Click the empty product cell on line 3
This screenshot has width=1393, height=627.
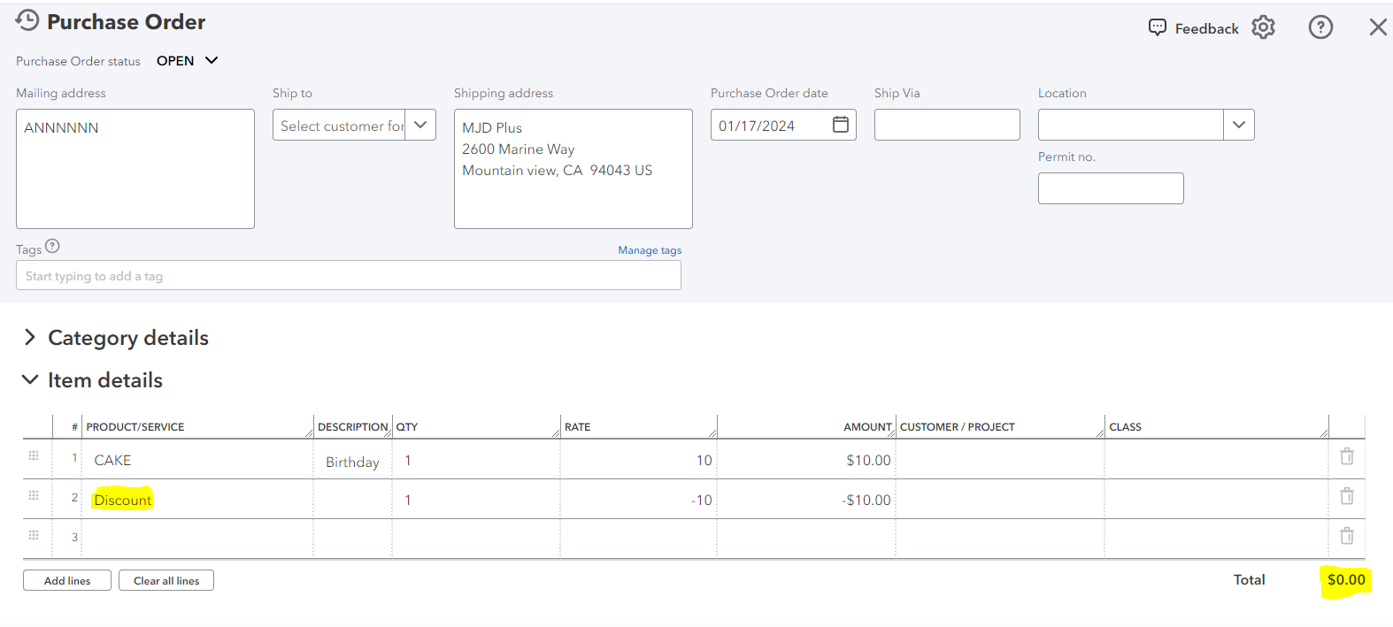click(197, 538)
